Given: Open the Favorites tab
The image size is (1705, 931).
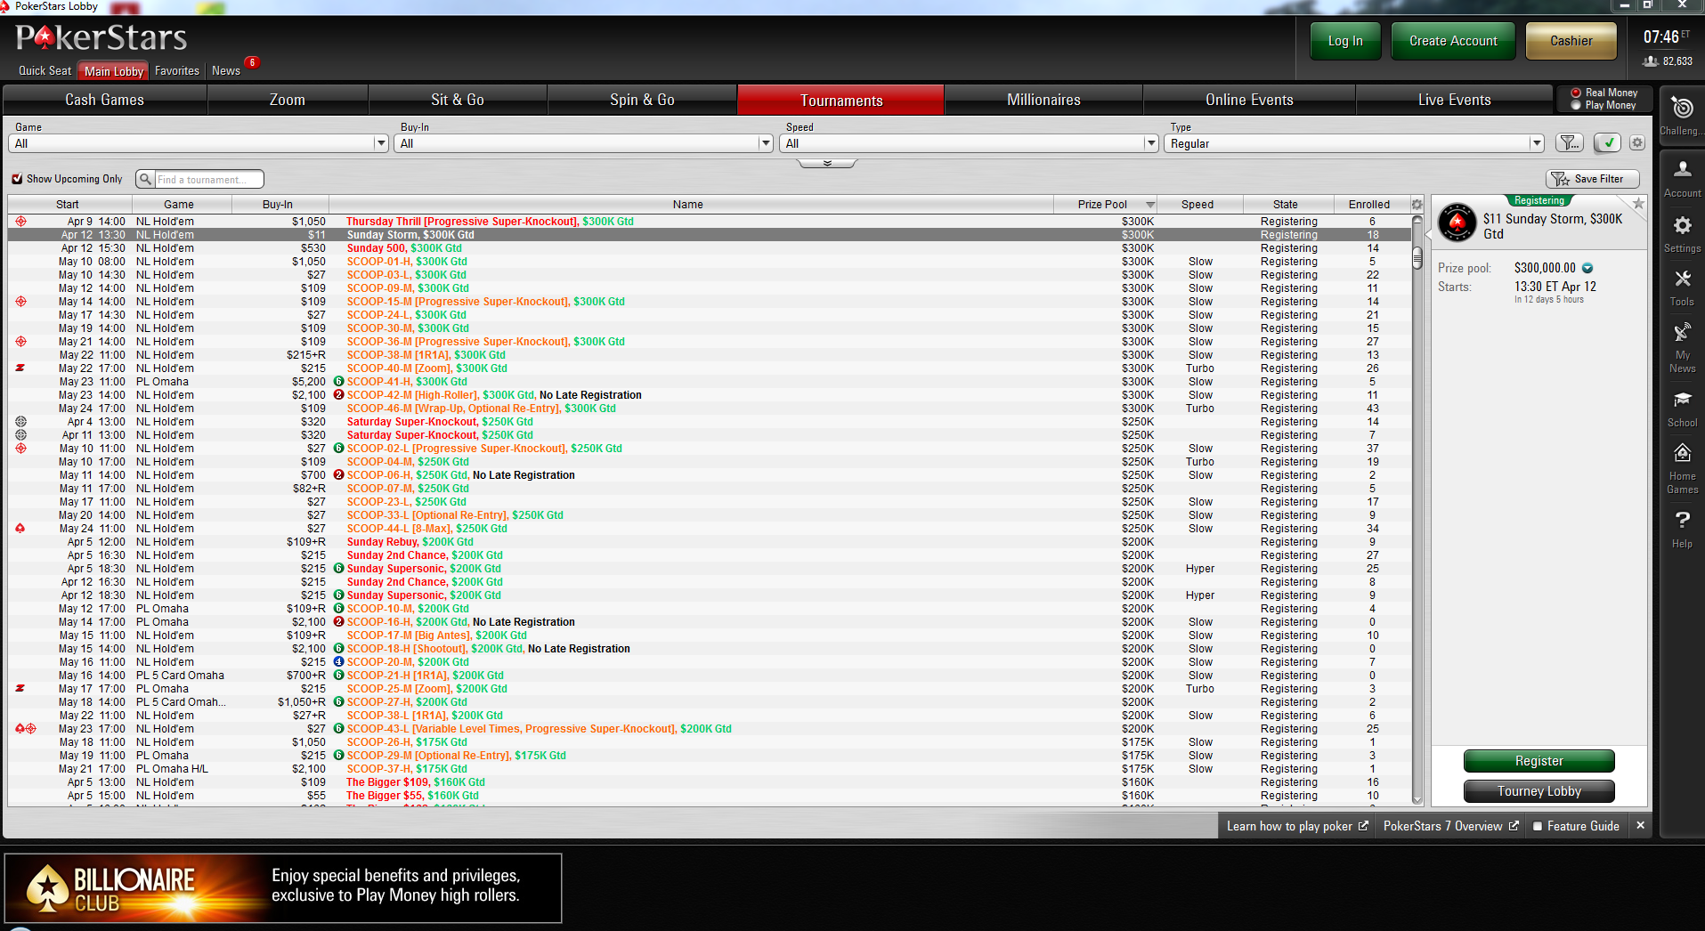Looking at the screenshot, I should pos(177,71).
